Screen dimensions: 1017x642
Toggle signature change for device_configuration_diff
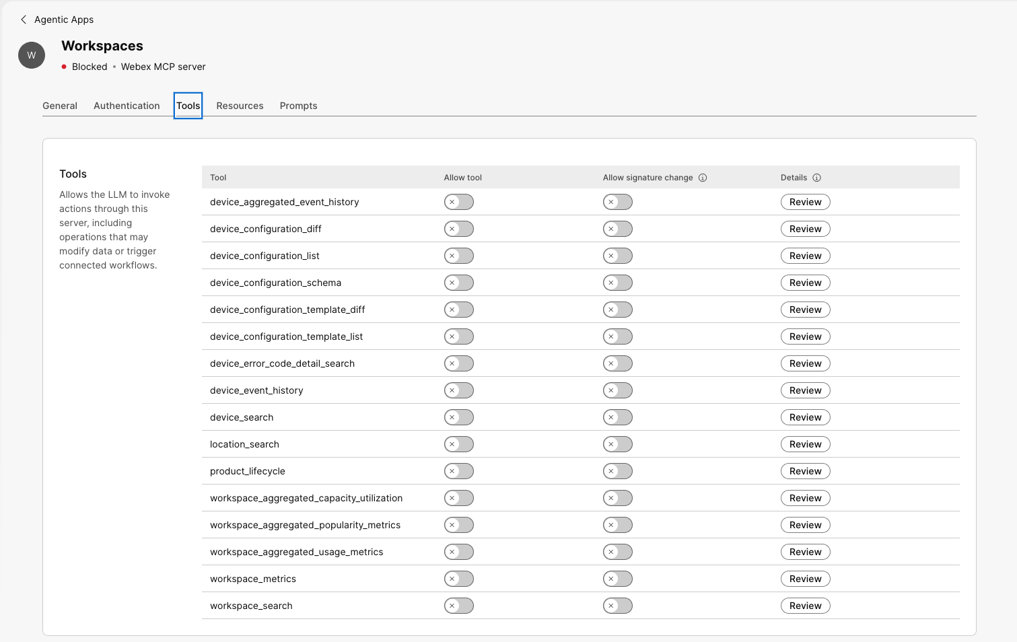tap(618, 229)
